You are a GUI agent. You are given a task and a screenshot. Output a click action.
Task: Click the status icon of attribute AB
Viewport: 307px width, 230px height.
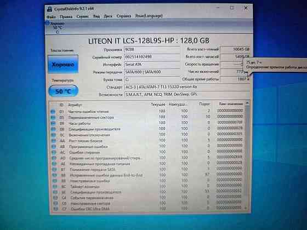point(54,147)
